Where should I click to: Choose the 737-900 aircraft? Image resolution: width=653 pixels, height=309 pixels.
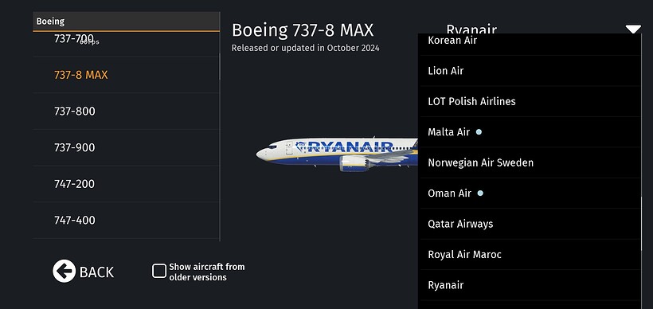point(126,147)
